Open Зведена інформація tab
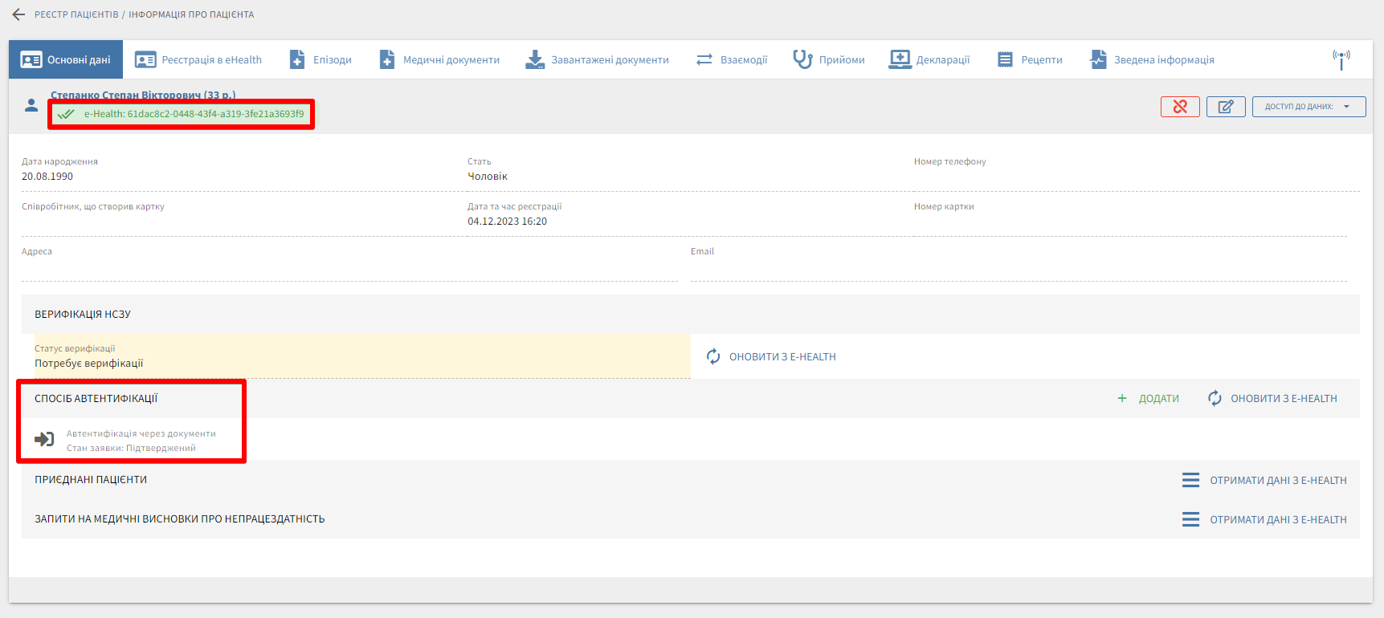 pyautogui.click(x=1152, y=59)
